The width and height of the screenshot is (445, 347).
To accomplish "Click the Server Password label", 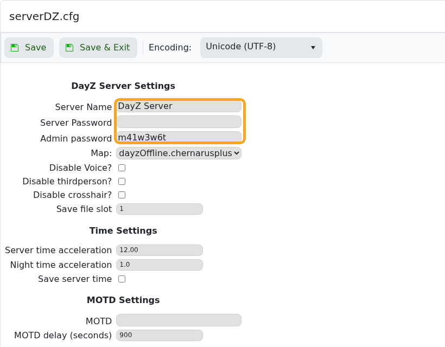I will tap(76, 123).
